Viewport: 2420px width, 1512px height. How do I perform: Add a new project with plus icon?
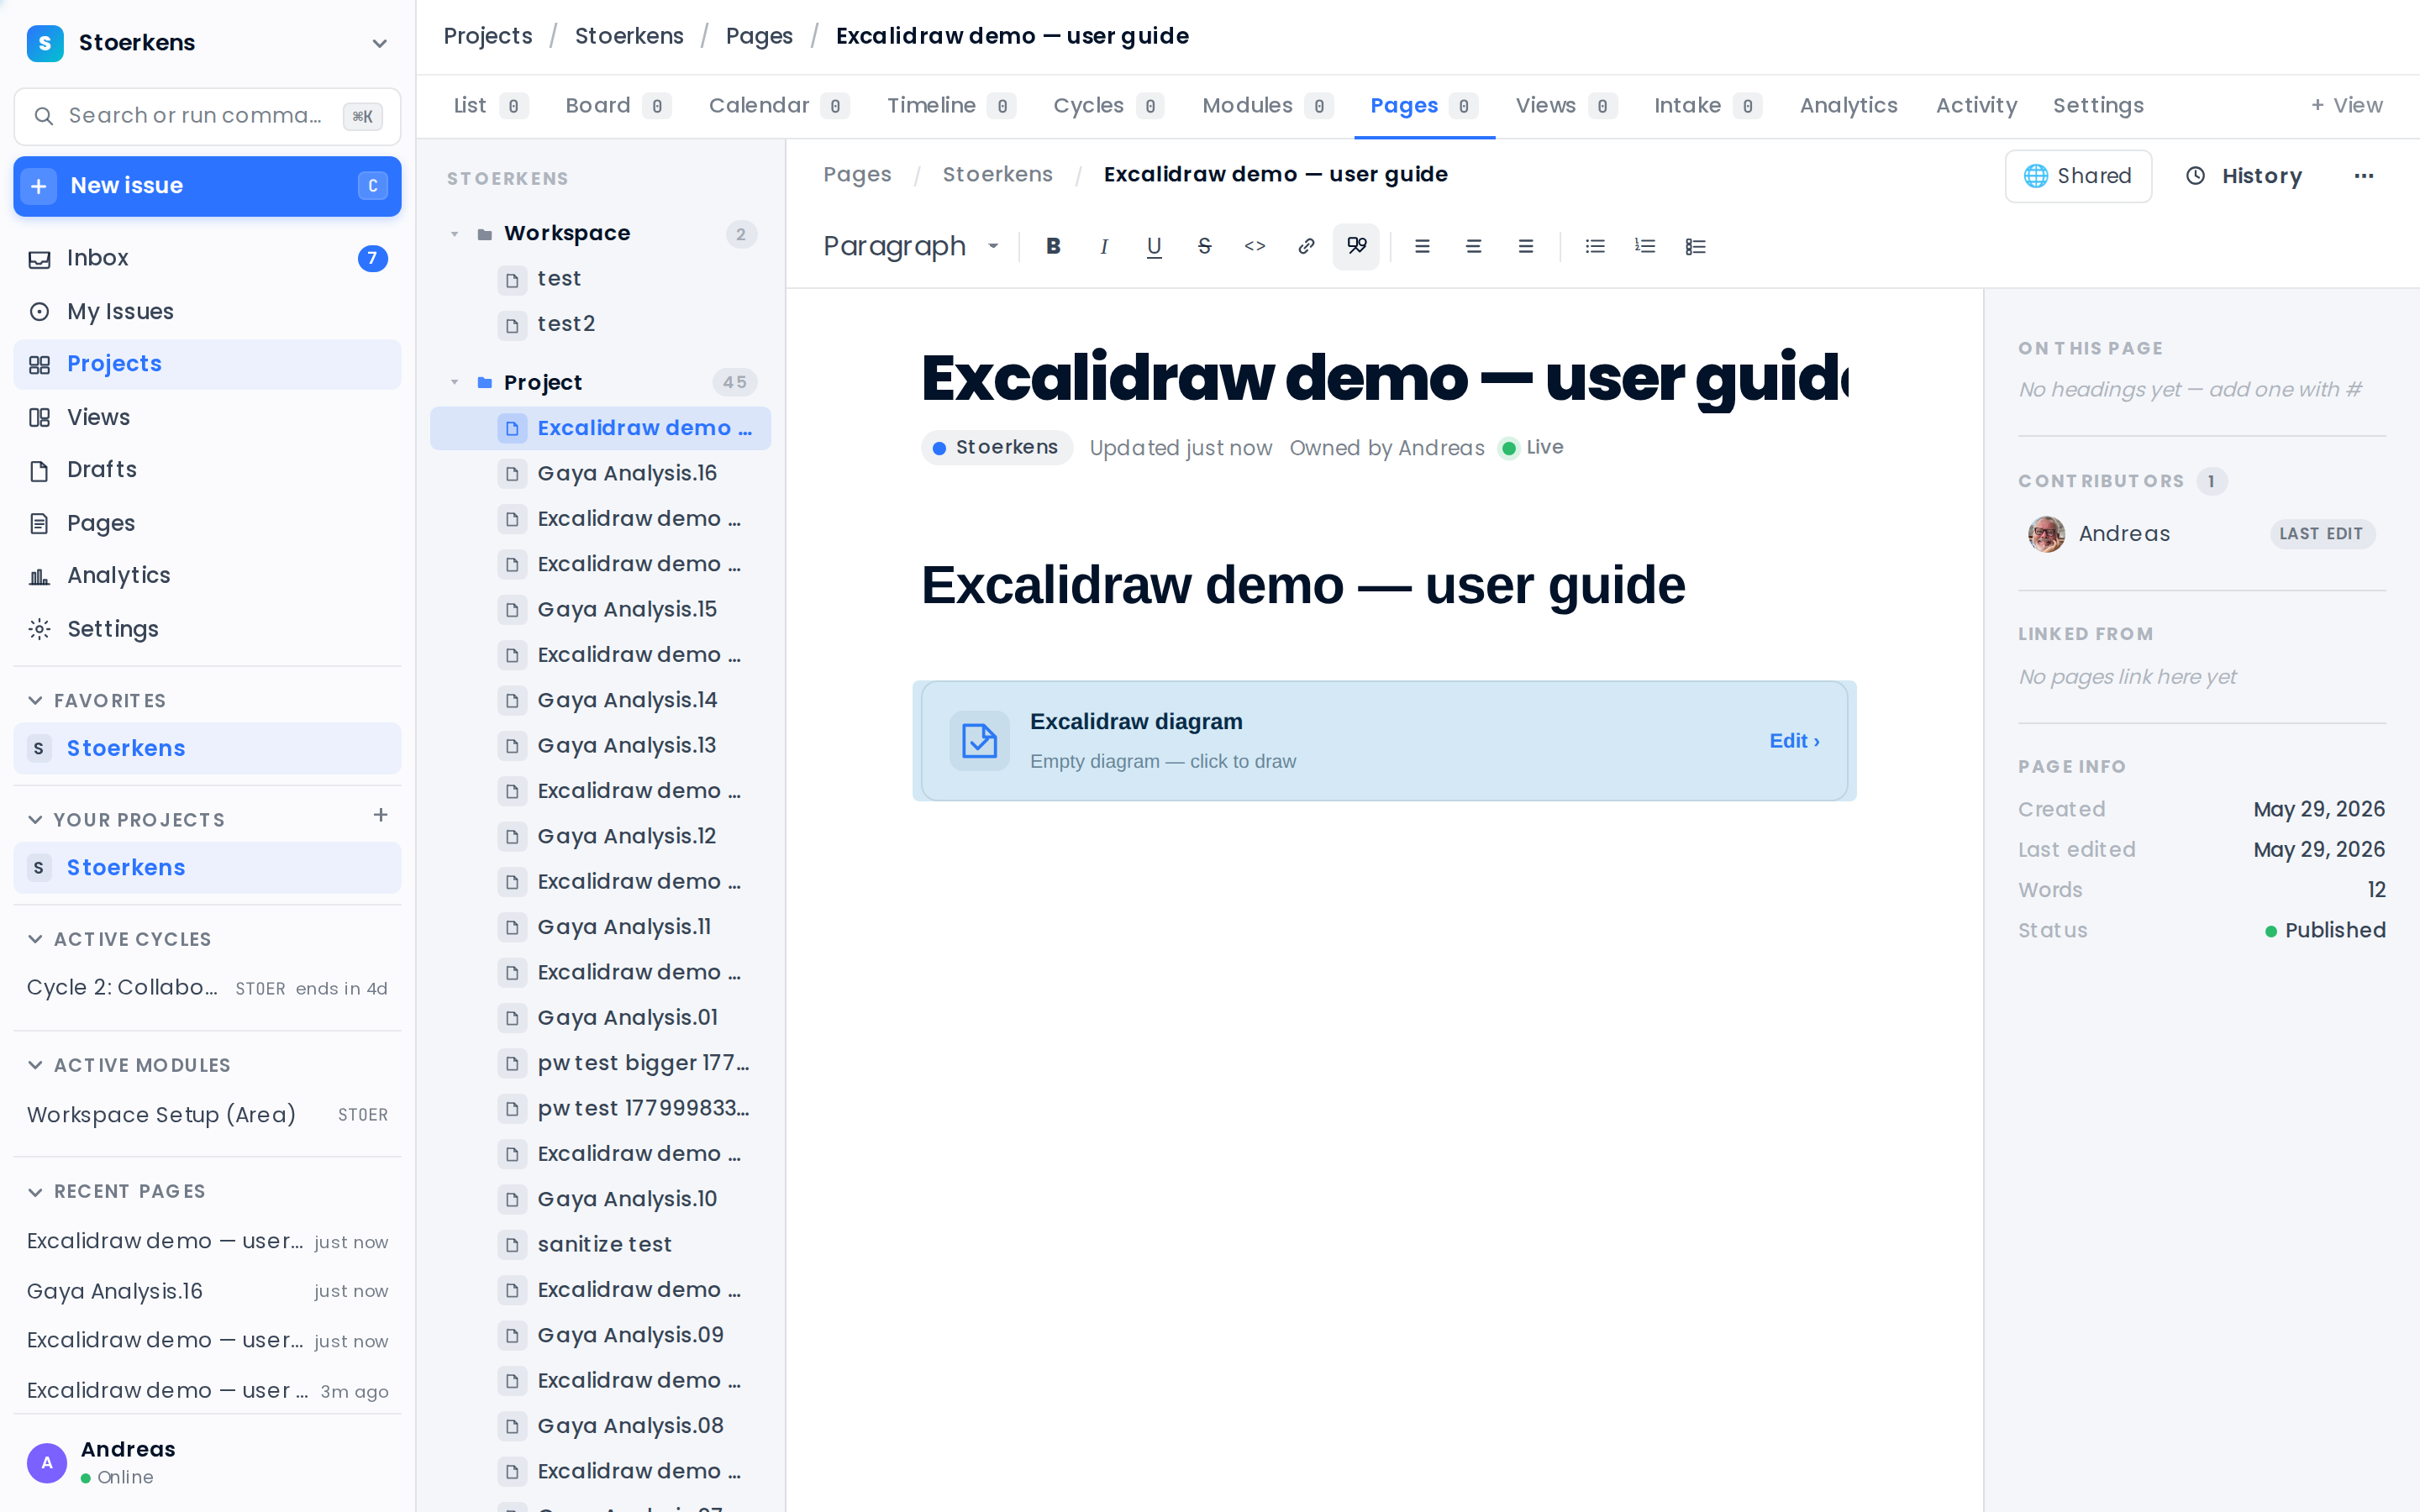click(381, 816)
